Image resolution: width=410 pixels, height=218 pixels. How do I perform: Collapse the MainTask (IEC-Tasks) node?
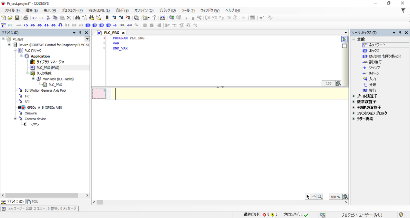tap(33, 79)
